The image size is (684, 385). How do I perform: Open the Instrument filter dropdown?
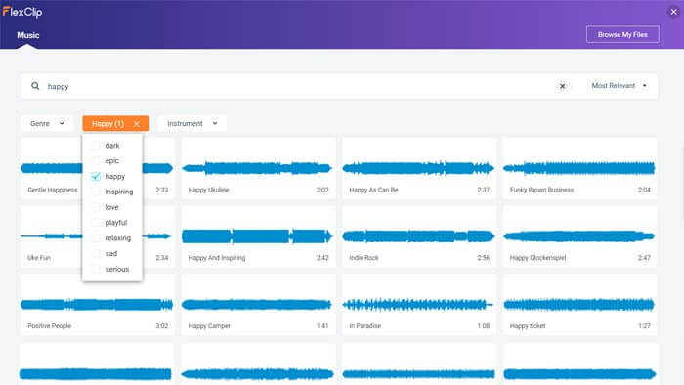(x=192, y=123)
